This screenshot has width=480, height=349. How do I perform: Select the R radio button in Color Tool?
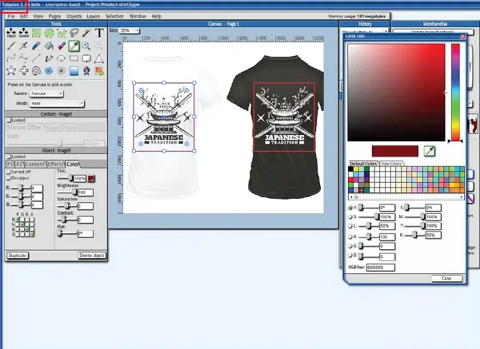click(350, 237)
